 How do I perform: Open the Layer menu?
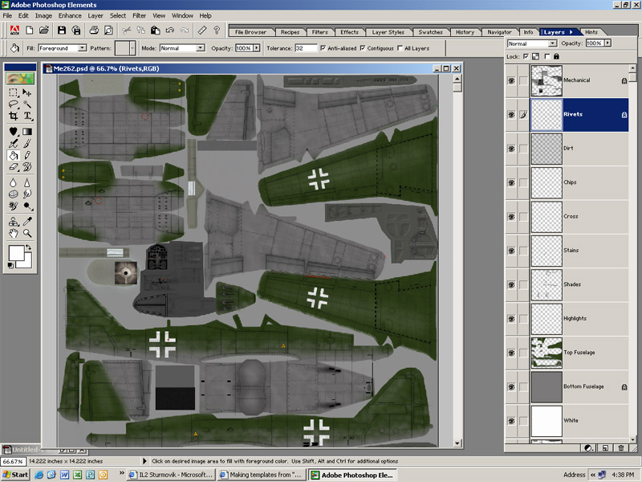click(95, 15)
